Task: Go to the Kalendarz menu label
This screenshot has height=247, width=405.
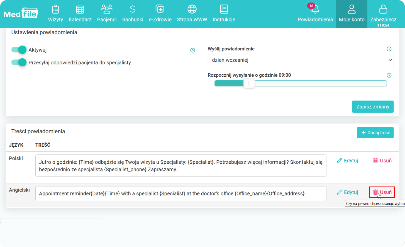Action: click(80, 20)
